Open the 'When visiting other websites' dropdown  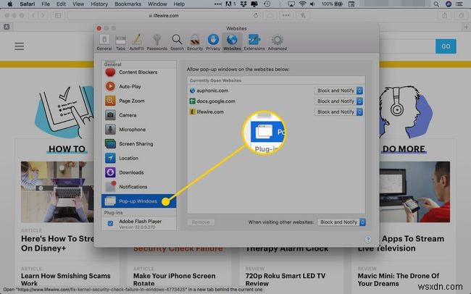(x=341, y=222)
